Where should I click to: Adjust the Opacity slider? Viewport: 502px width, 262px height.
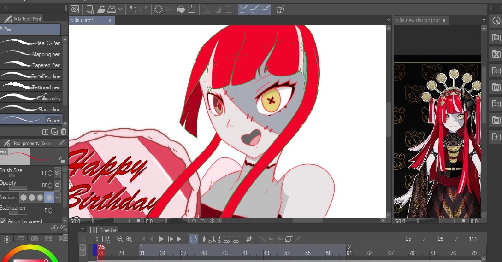[18, 188]
